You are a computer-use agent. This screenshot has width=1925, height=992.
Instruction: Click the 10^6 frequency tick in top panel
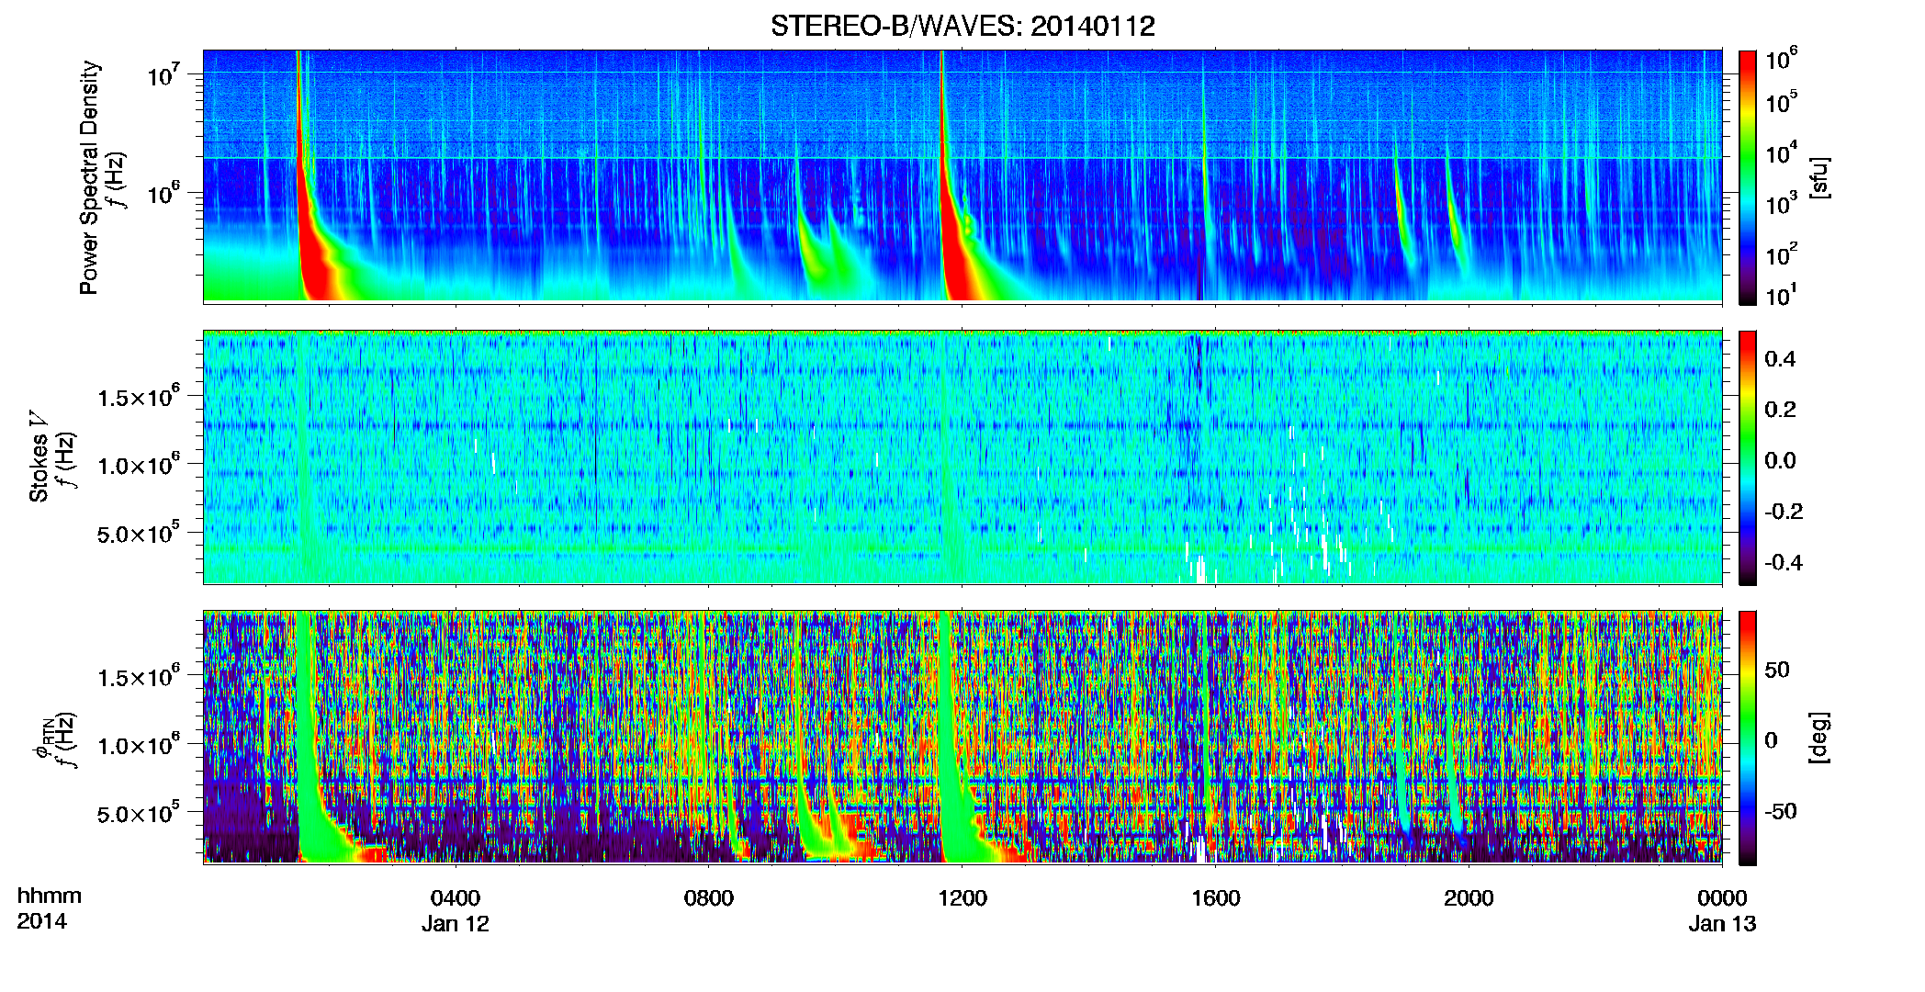point(163,194)
